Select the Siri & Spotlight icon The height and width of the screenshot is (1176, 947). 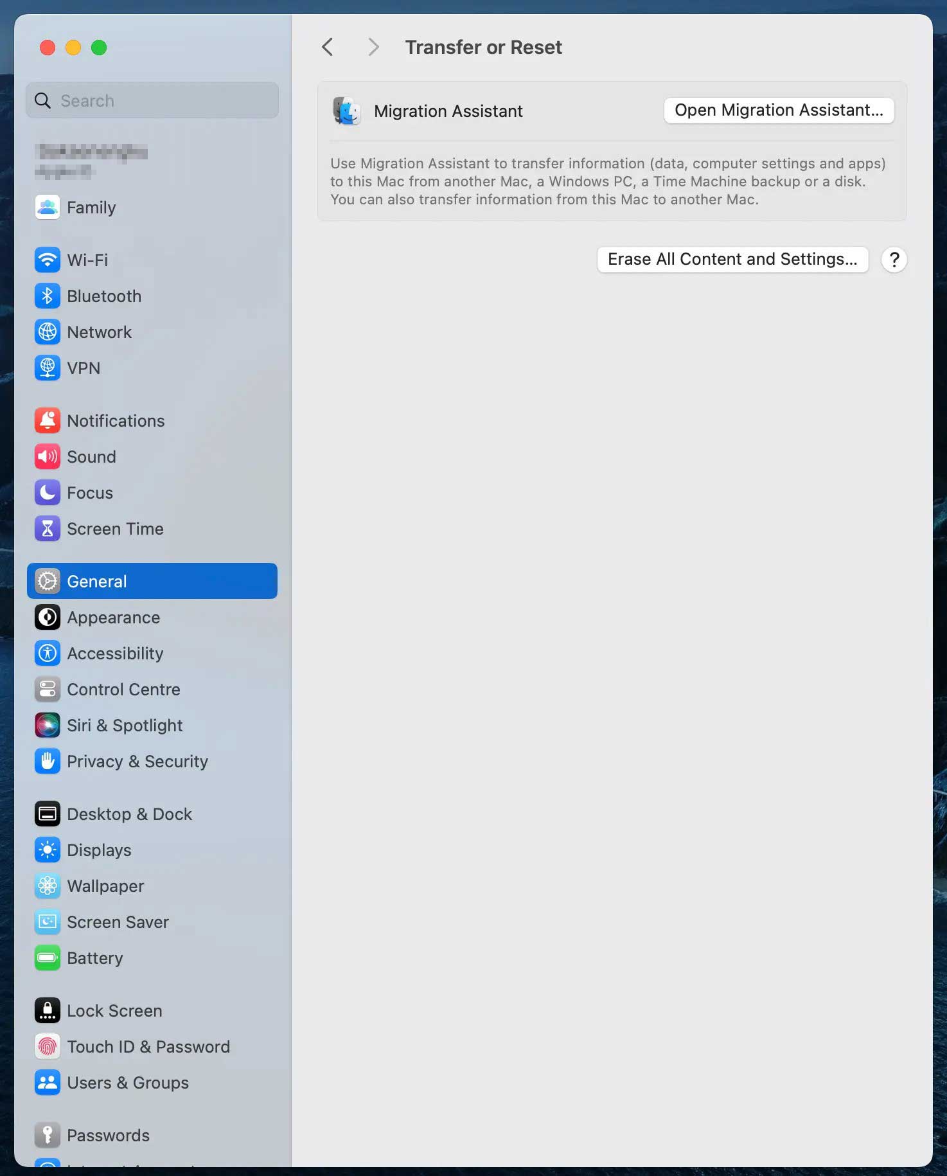pos(48,726)
